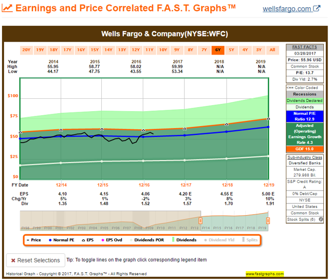Click the FAST FACTS heading
The width and height of the screenshot is (329, 280).
pyautogui.click(x=305, y=47)
